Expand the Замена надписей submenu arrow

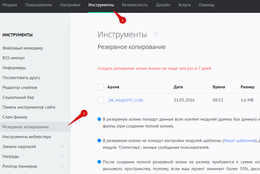(62, 147)
